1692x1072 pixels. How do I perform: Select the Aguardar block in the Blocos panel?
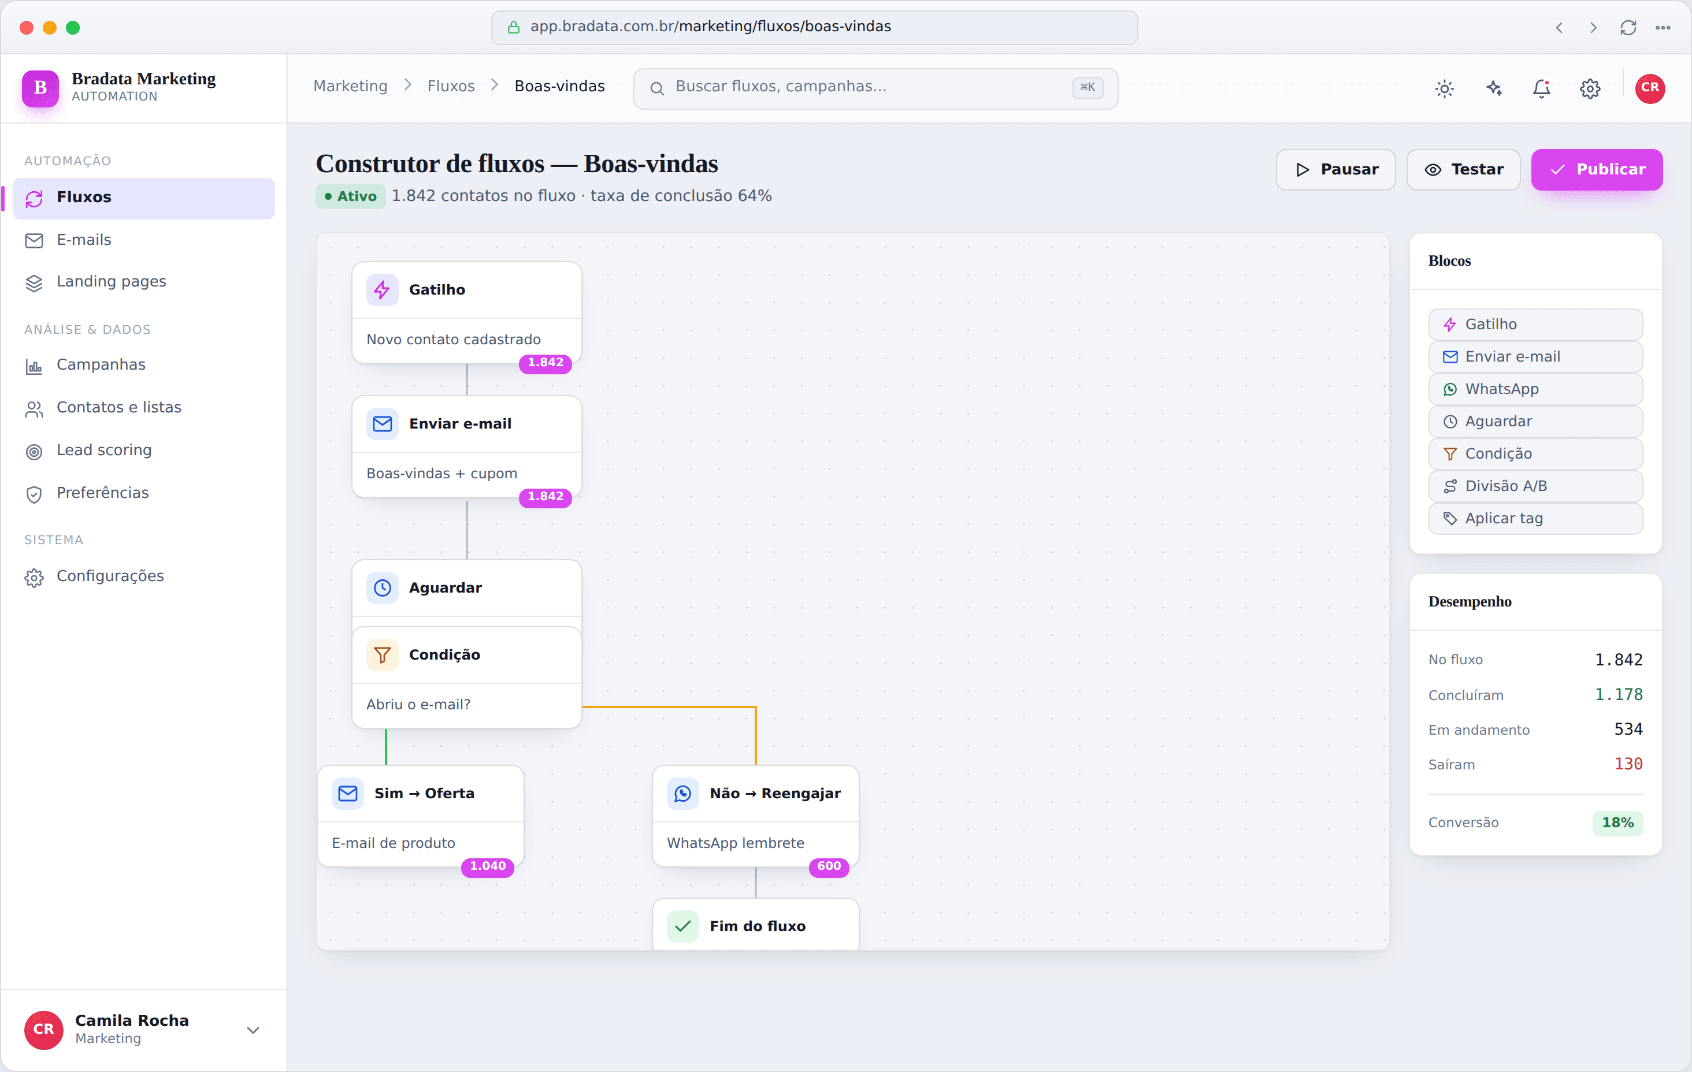pos(1535,421)
